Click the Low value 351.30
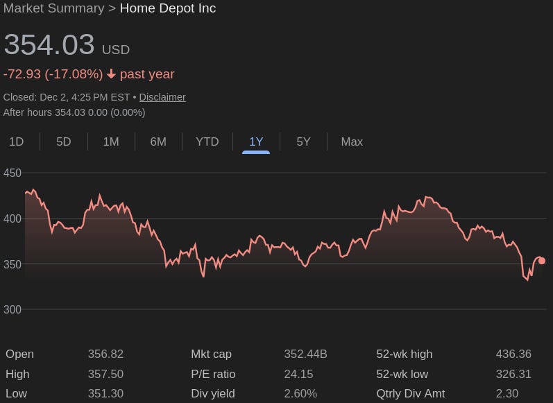 [105, 393]
